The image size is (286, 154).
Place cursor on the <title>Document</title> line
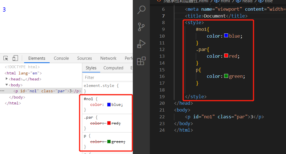coord(216,16)
